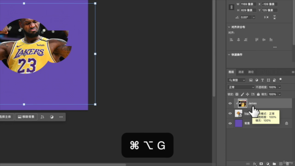Select the James layer name

click(252, 103)
